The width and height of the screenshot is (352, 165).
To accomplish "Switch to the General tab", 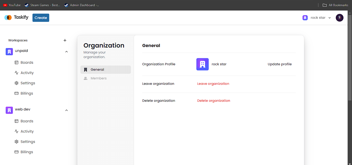I will click(x=106, y=70).
